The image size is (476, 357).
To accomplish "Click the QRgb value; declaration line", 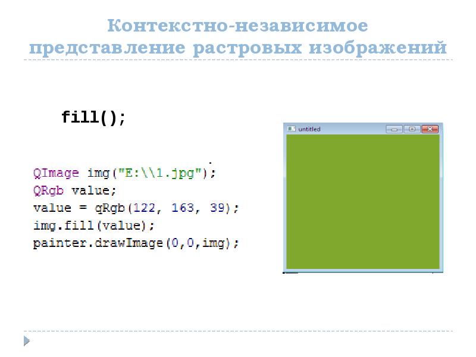I will pyautogui.click(x=74, y=190).
